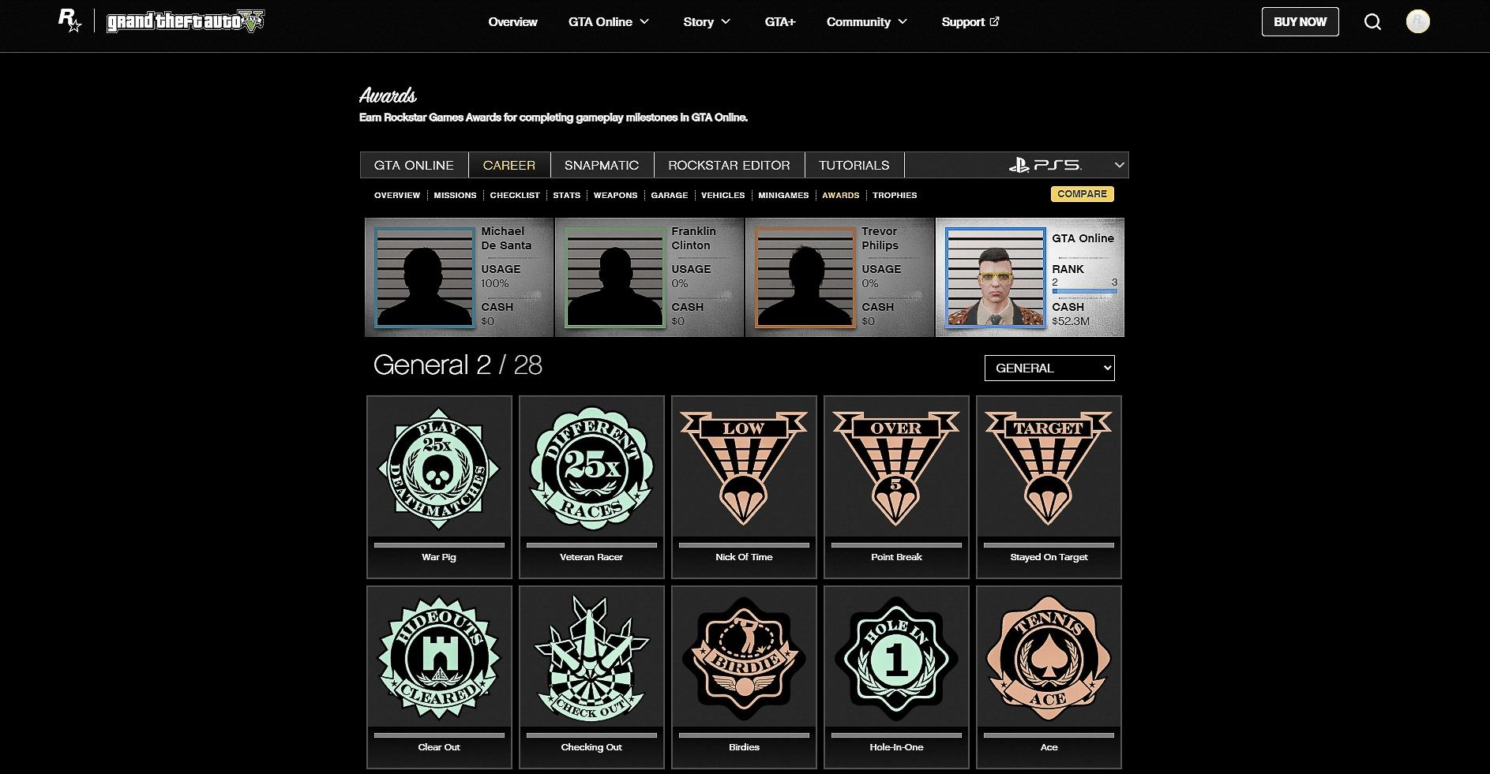Open the OVERVIEW career sub-tab
The height and width of the screenshot is (774, 1490).
[397, 195]
